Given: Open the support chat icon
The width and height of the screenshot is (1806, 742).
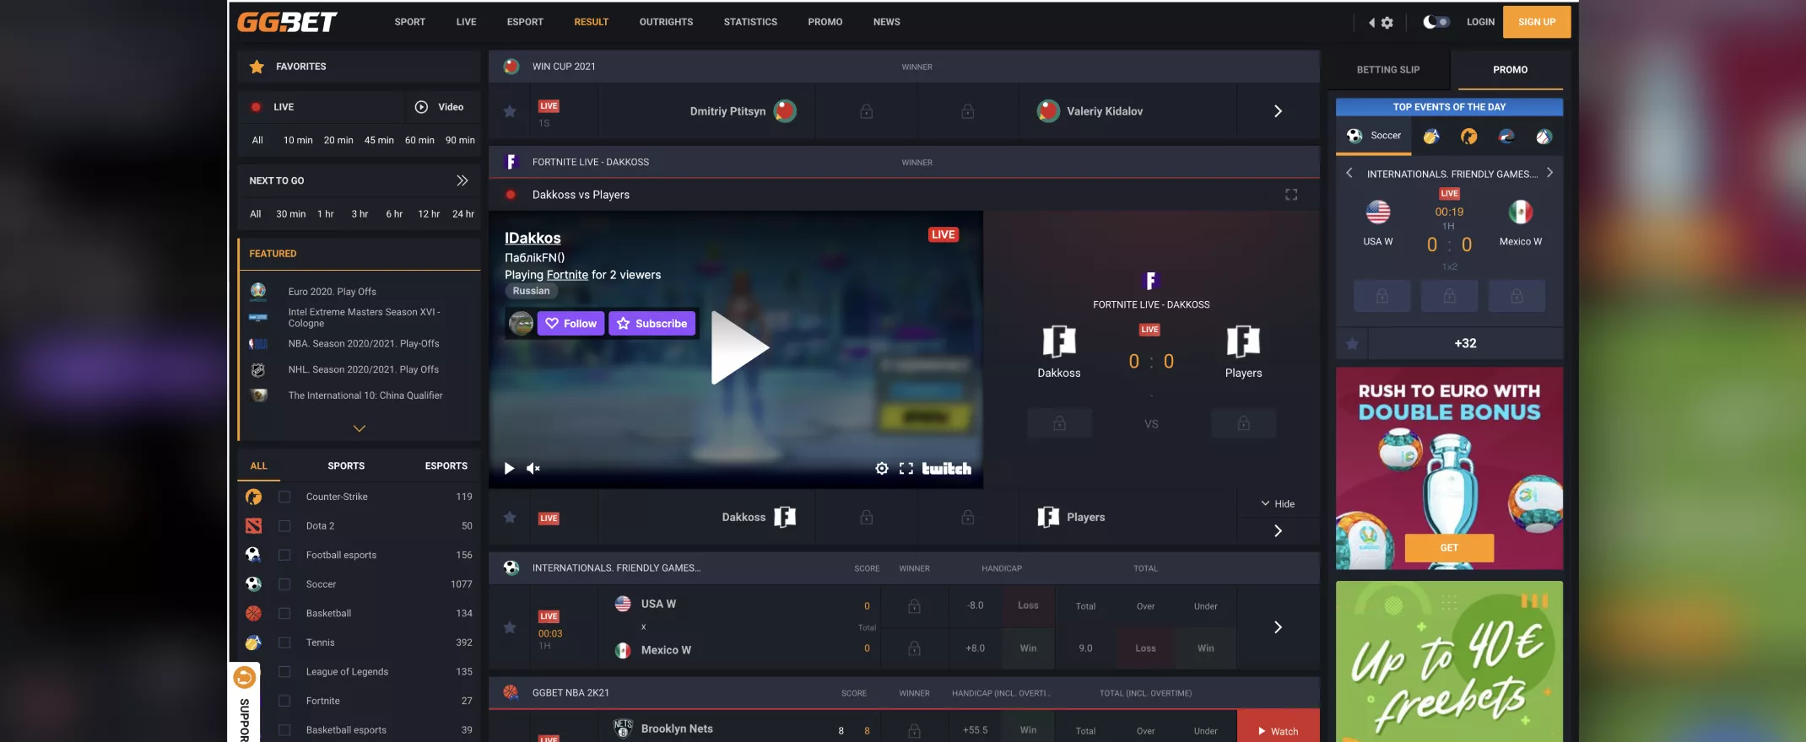Looking at the screenshot, I should (x=244, y=677).
